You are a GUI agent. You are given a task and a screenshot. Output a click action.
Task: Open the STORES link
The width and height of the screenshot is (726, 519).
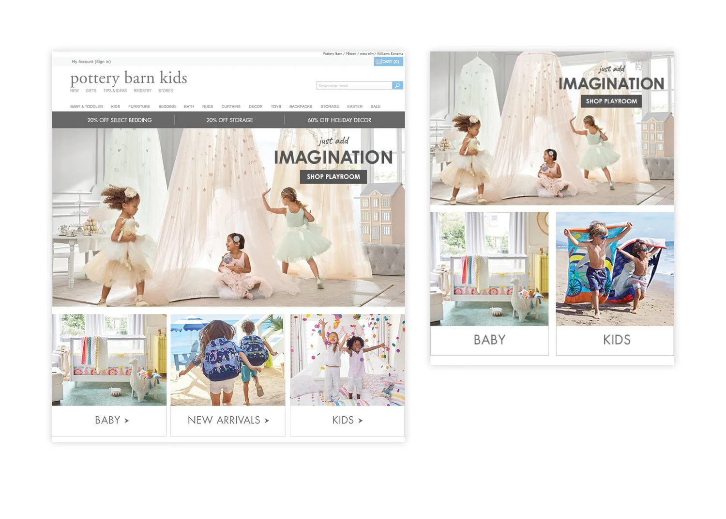[x=166, y=91]
